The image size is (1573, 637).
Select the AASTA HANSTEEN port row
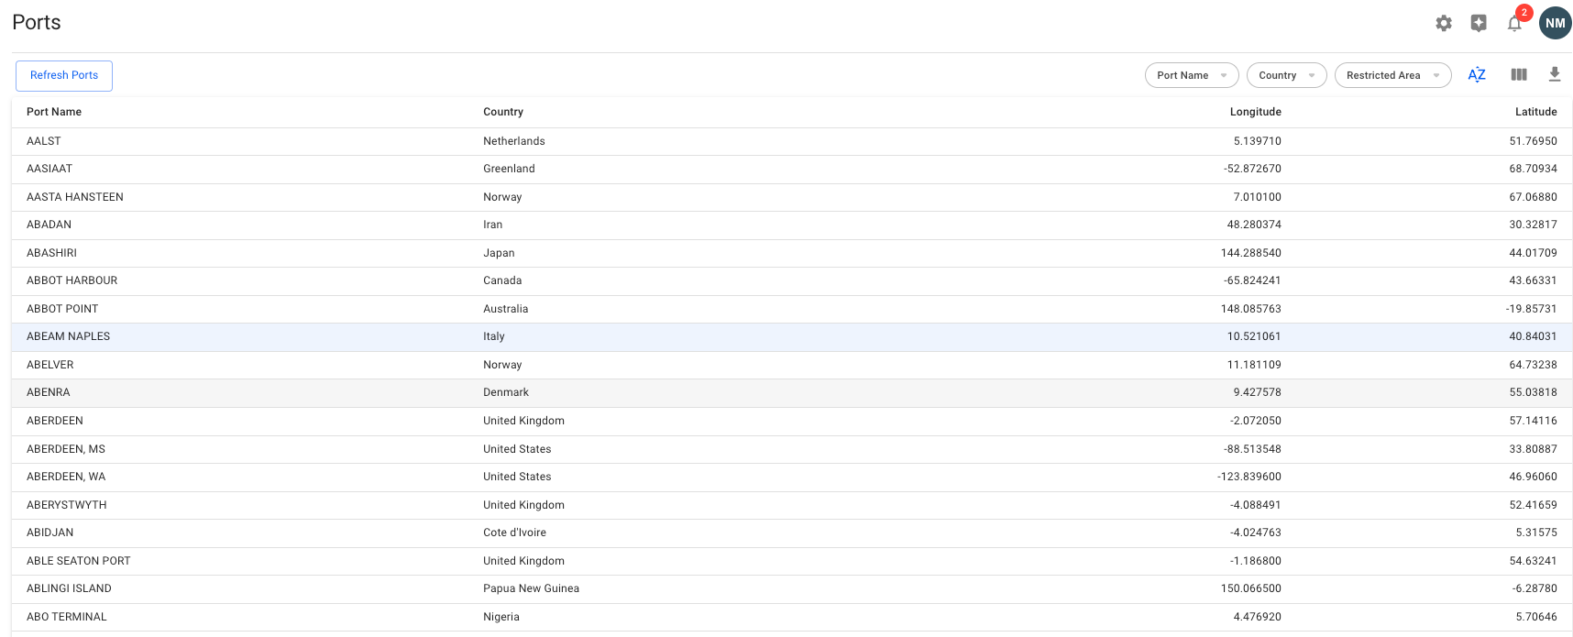(x=75, y=197)
